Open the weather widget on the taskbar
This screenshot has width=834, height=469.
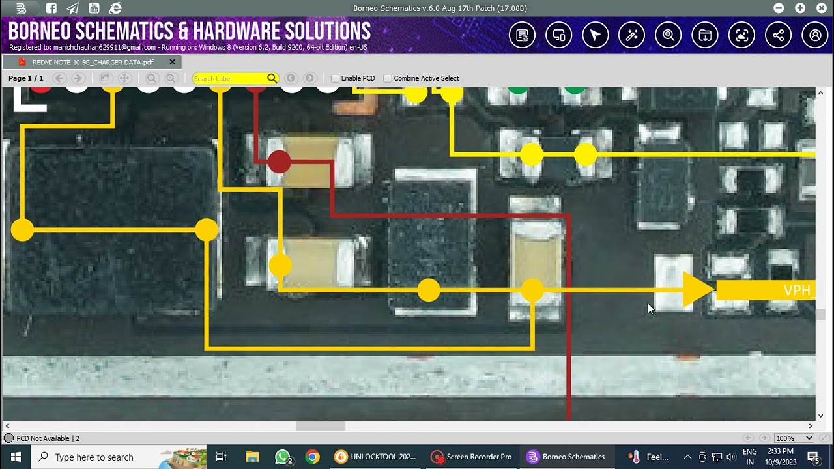pos(650,457)
